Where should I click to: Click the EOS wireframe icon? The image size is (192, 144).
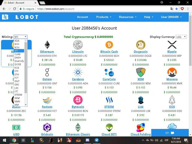click(x=172, y=100)
